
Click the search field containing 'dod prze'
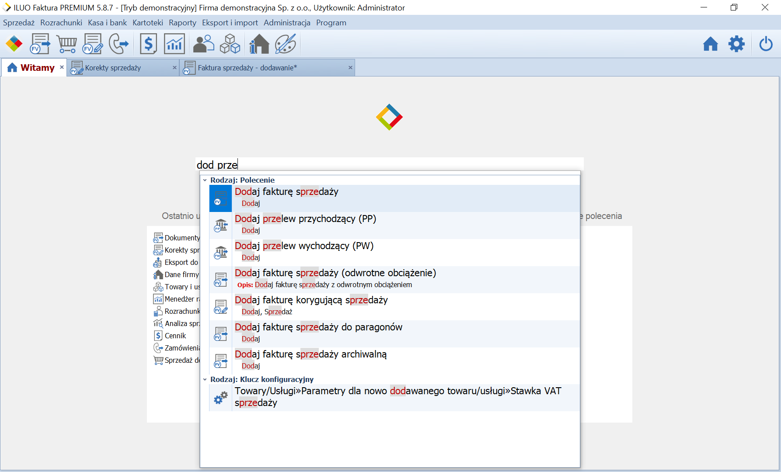coord(389,164)
